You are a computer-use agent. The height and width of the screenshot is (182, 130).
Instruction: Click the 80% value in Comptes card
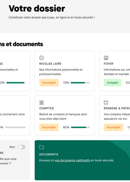66,127
